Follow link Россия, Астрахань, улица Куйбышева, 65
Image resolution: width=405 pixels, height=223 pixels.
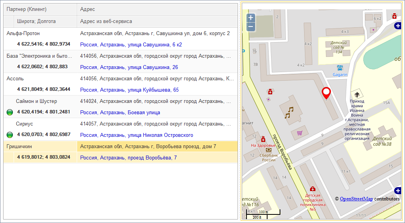point(129,90)
